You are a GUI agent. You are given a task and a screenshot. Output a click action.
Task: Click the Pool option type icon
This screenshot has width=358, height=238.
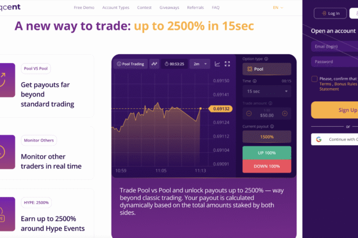coord(250,69)
